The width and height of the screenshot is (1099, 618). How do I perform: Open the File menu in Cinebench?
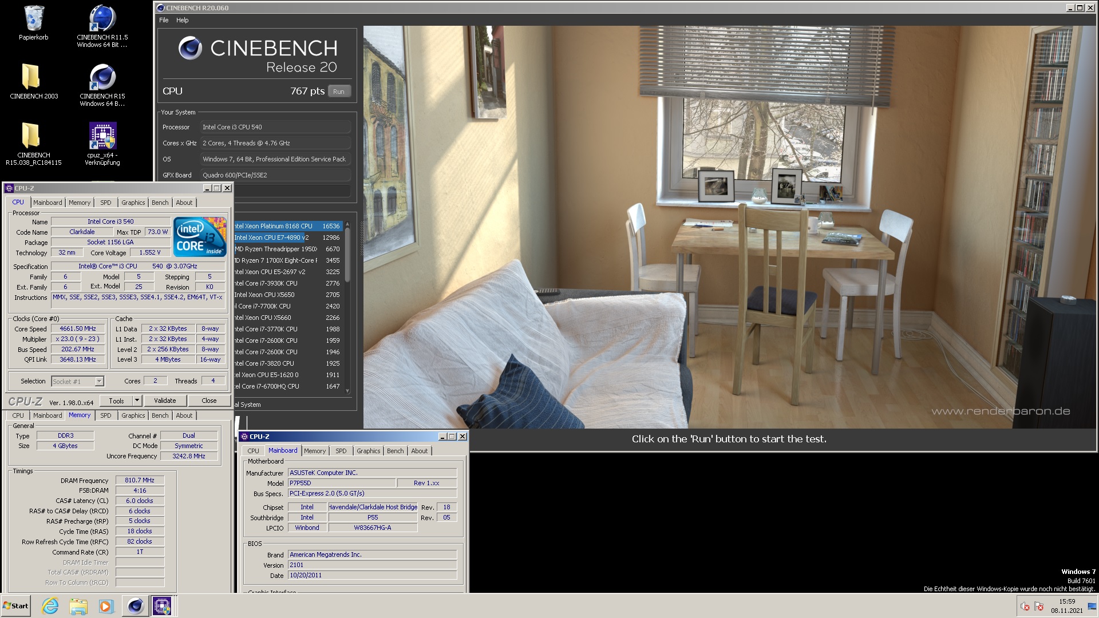point(164,20)
